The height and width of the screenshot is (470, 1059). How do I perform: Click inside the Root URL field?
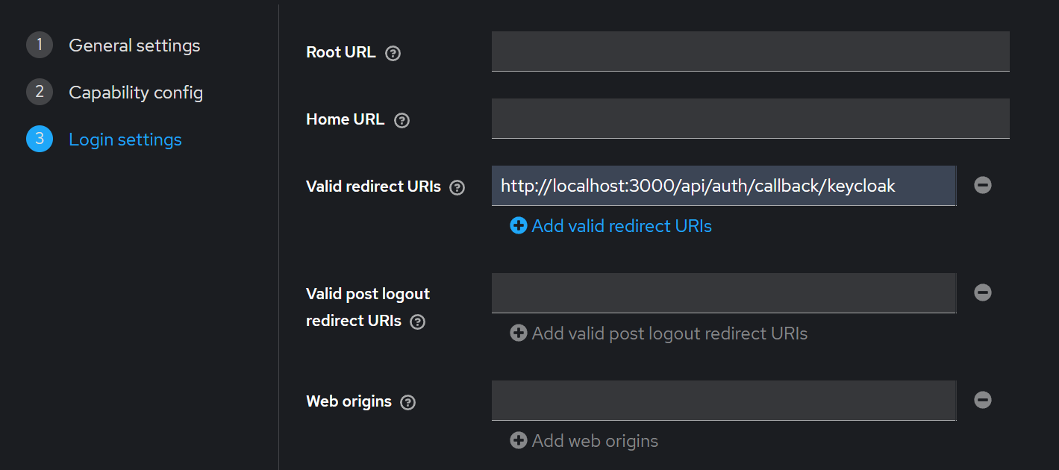coord(749,51)
